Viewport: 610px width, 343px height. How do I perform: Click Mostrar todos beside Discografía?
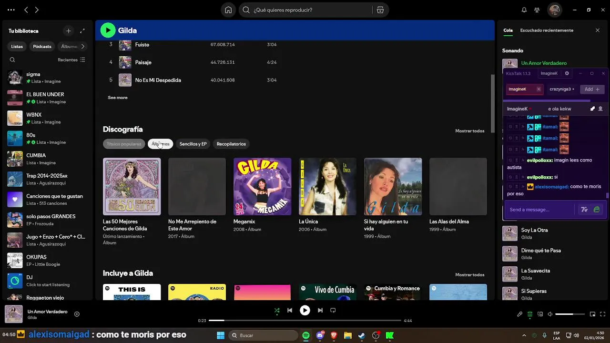[469, 131]
